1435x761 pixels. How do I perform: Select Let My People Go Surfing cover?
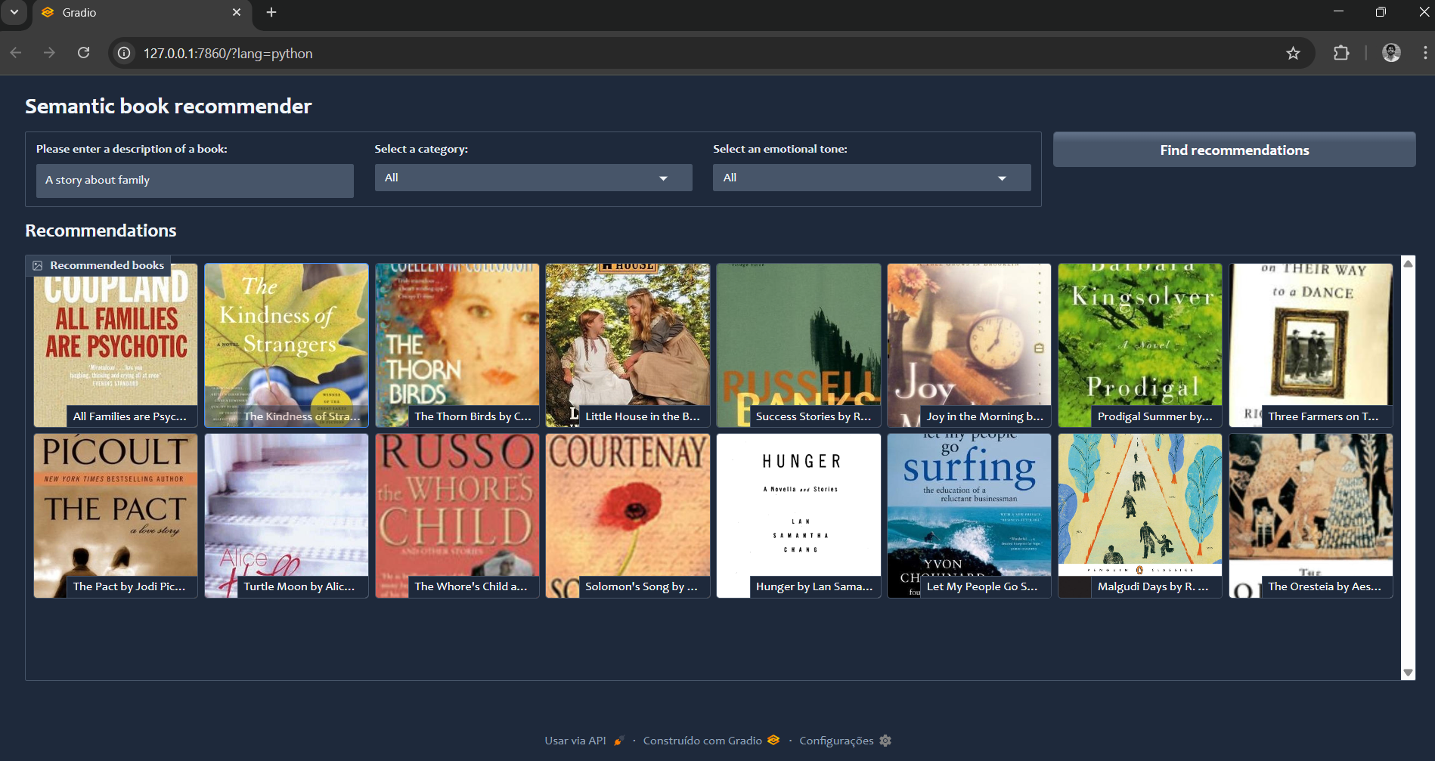pos(969,515)
